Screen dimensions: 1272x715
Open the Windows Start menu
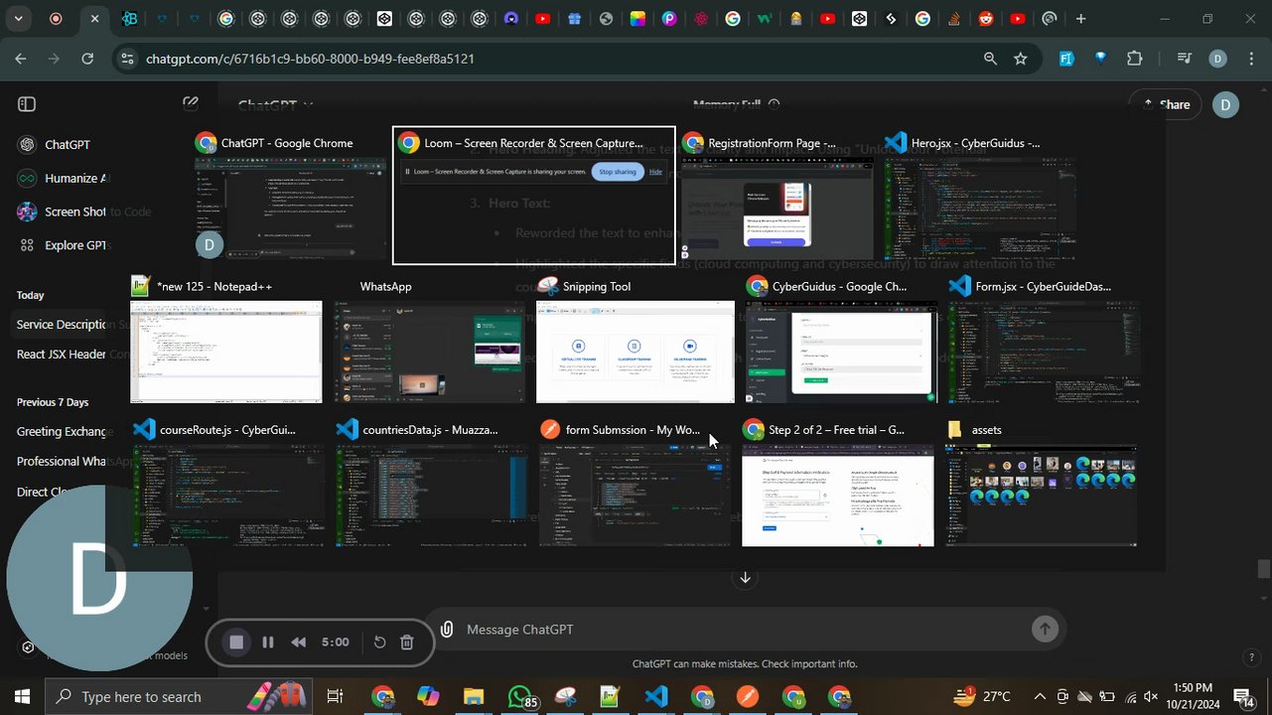22,697
